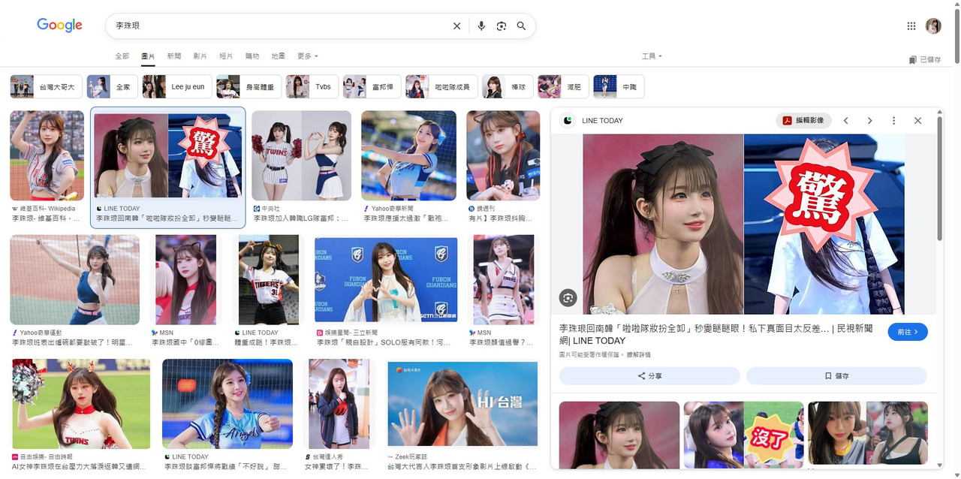The width and height of the screenshot is (961, 479).
Task: Open the Google apps grid
Action: tap(911, 26)
